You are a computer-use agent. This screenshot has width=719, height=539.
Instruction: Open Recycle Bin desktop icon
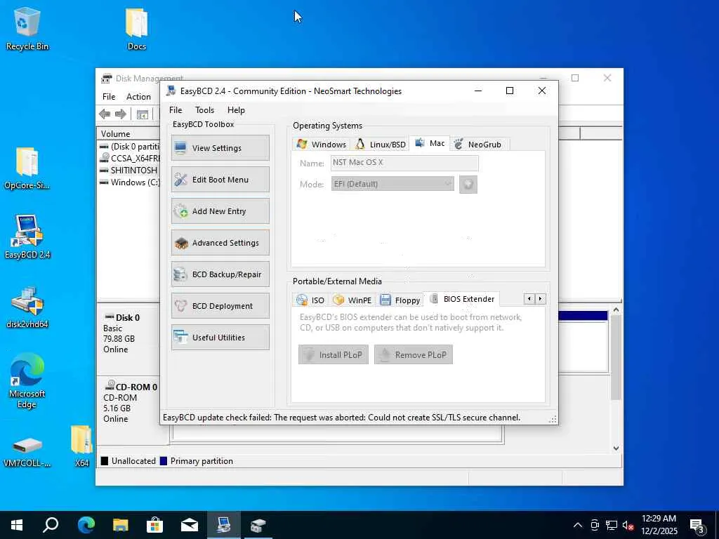coord(27,28)
